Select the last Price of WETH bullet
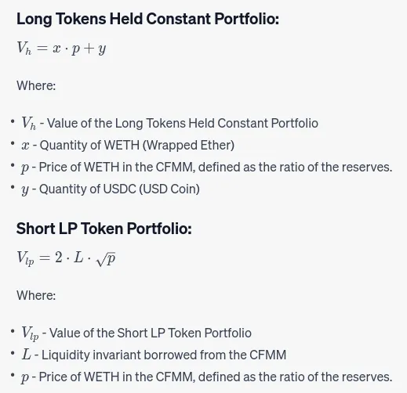 (207, 377)
